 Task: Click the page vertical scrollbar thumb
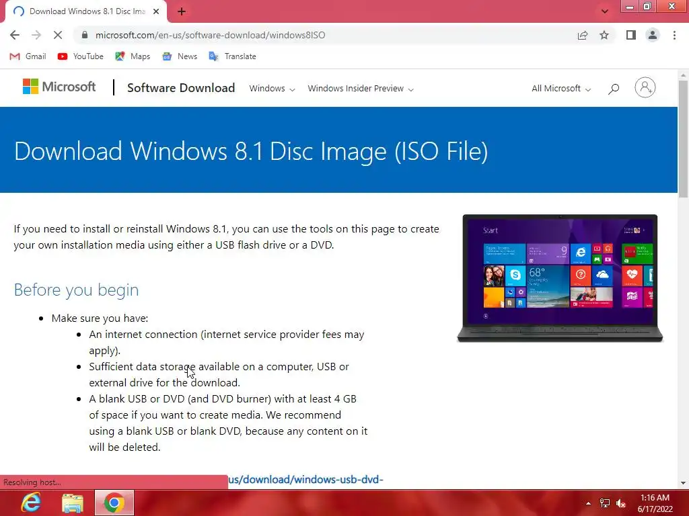coord(683,138)
